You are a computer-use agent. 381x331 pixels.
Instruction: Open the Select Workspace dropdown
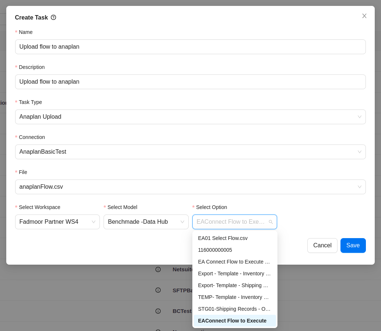click(x=57, y=222)
